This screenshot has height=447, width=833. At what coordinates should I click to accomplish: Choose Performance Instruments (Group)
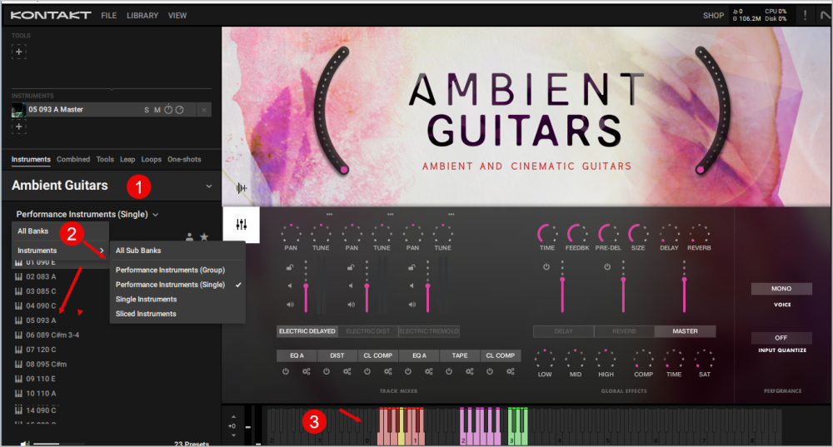170,271
